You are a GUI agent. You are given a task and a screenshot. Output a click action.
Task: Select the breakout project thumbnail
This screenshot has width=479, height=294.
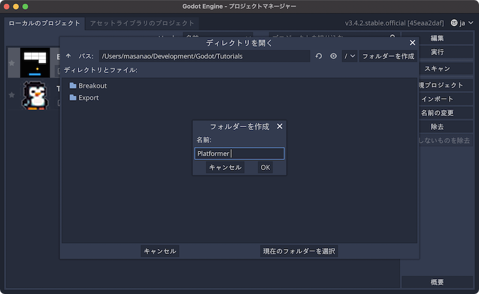pyautogui.click(x=35, y=63)
